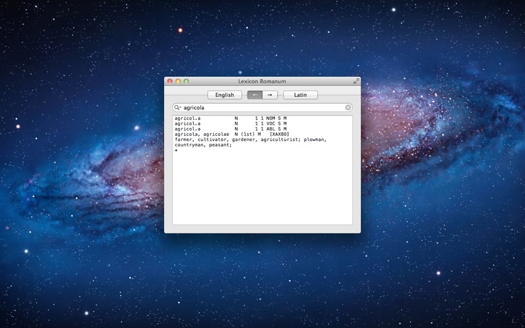Viewport: 525px width, 328px height.
Task: Click into the search field containing agricola
Action: pyautogui.click(x=262, y=107)
